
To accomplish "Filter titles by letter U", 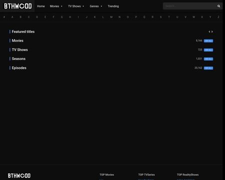I will pos(177,17).
